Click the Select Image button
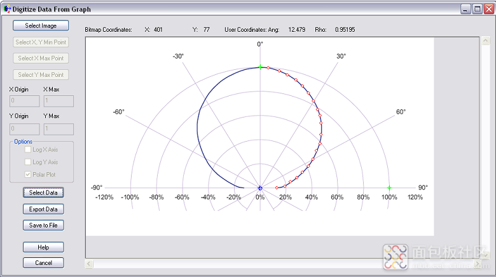This screenshot has width=496, height=277. 41,25
